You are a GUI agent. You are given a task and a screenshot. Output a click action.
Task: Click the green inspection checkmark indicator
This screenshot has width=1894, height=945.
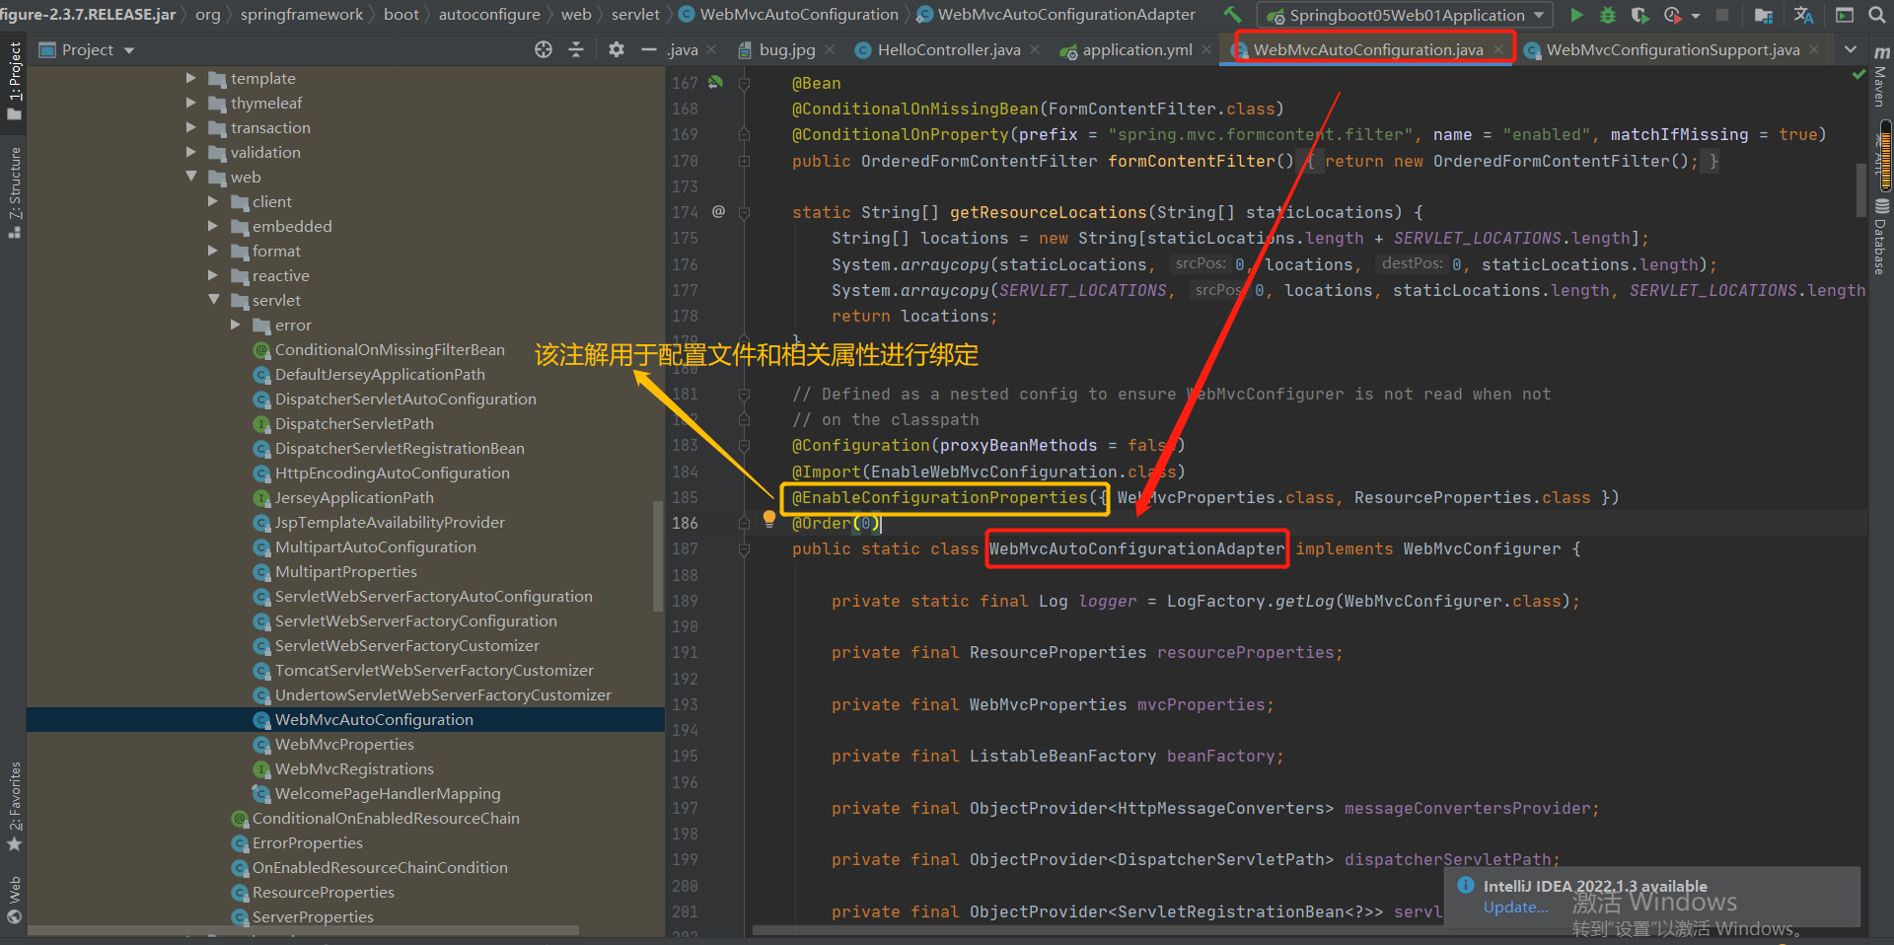click(1858, 75)
